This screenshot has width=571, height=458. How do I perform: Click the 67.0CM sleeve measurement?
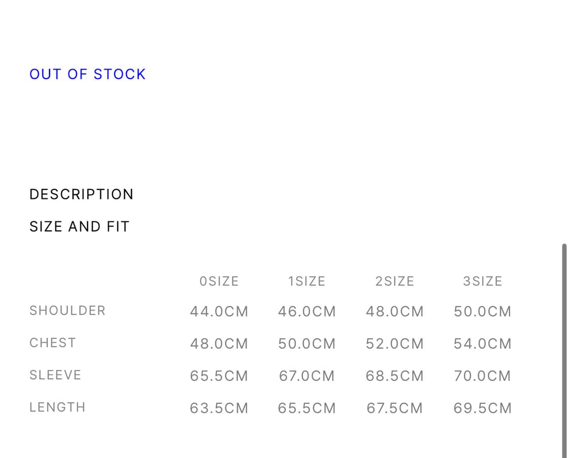point(307,376)
